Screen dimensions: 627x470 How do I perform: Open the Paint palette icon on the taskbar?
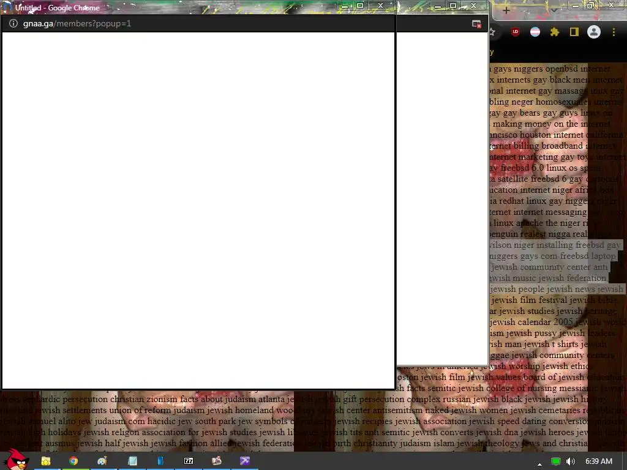click(102, 461)
